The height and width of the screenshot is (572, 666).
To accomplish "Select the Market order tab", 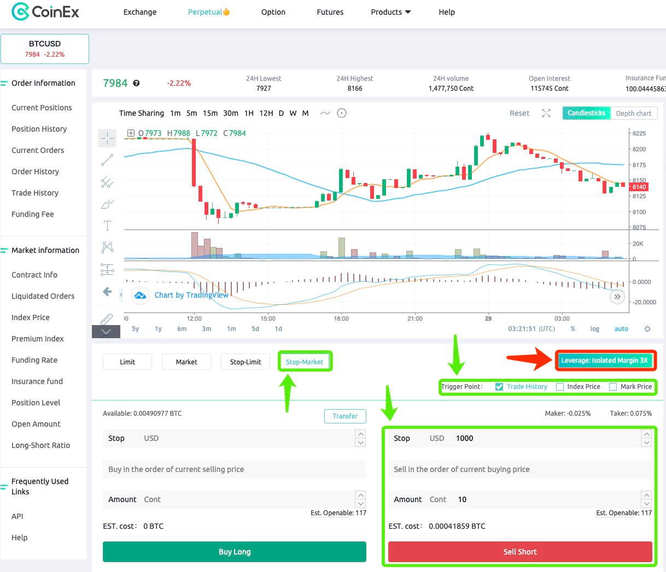I will (x=186, y=362).
